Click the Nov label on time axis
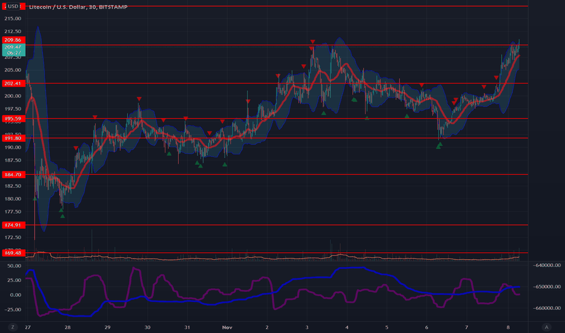Viewport: 565px width, 333px height. pyautogui.click(x=227, y=328)
